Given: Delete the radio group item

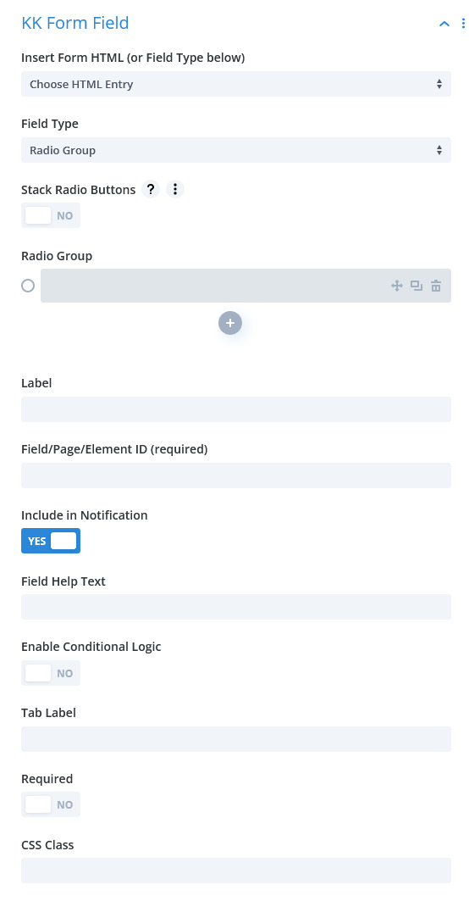Looking at the screenshot, I should 436,286.
